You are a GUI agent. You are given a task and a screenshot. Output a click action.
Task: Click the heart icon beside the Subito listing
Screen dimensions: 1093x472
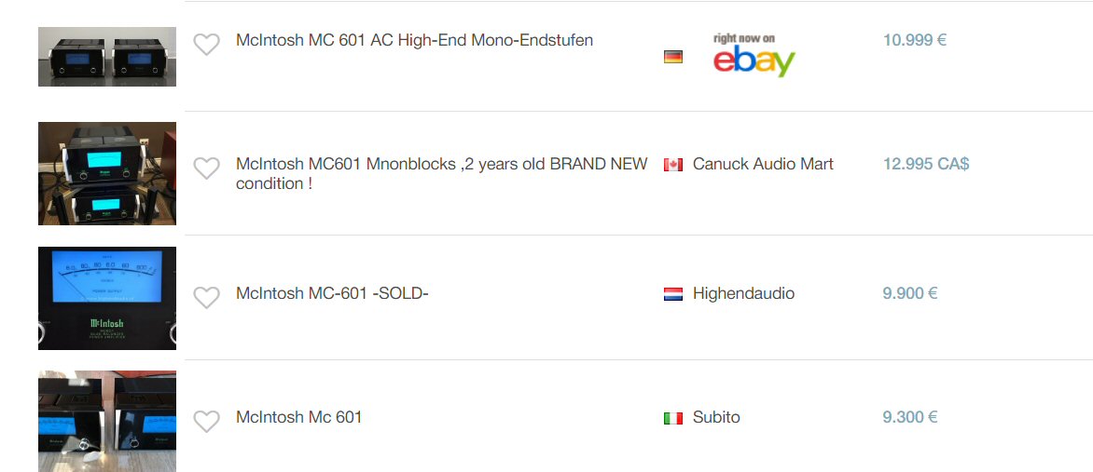point(206,421)
